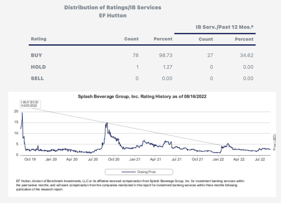281x203 pixels.
Task: Select the BUY percent value "98.73"
Action: pos(165,55)
